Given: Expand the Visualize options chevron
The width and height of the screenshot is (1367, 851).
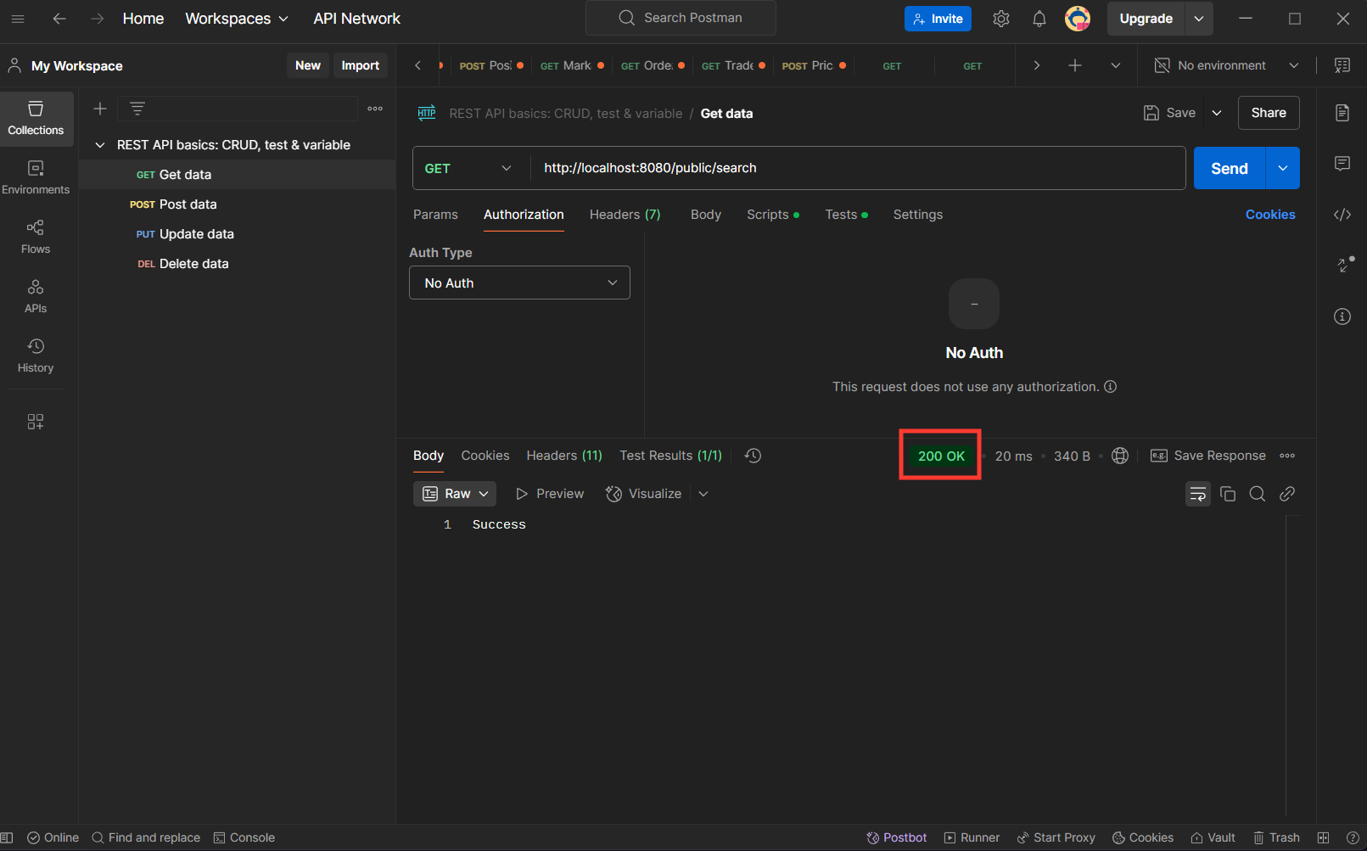Looking at the screenshot, I should 703,494.
